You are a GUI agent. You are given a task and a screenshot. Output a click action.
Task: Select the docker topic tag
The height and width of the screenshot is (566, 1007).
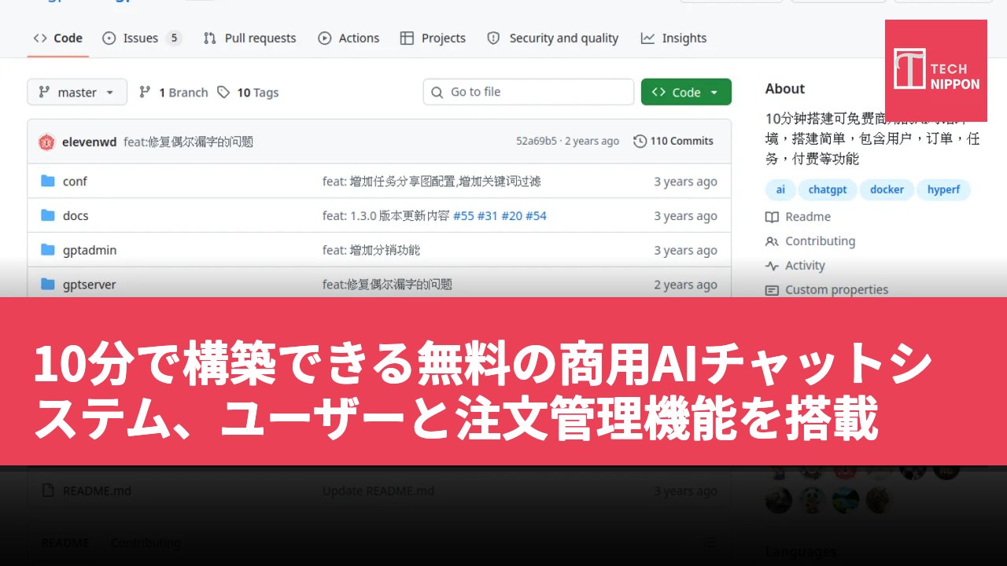tap(887, 189)
